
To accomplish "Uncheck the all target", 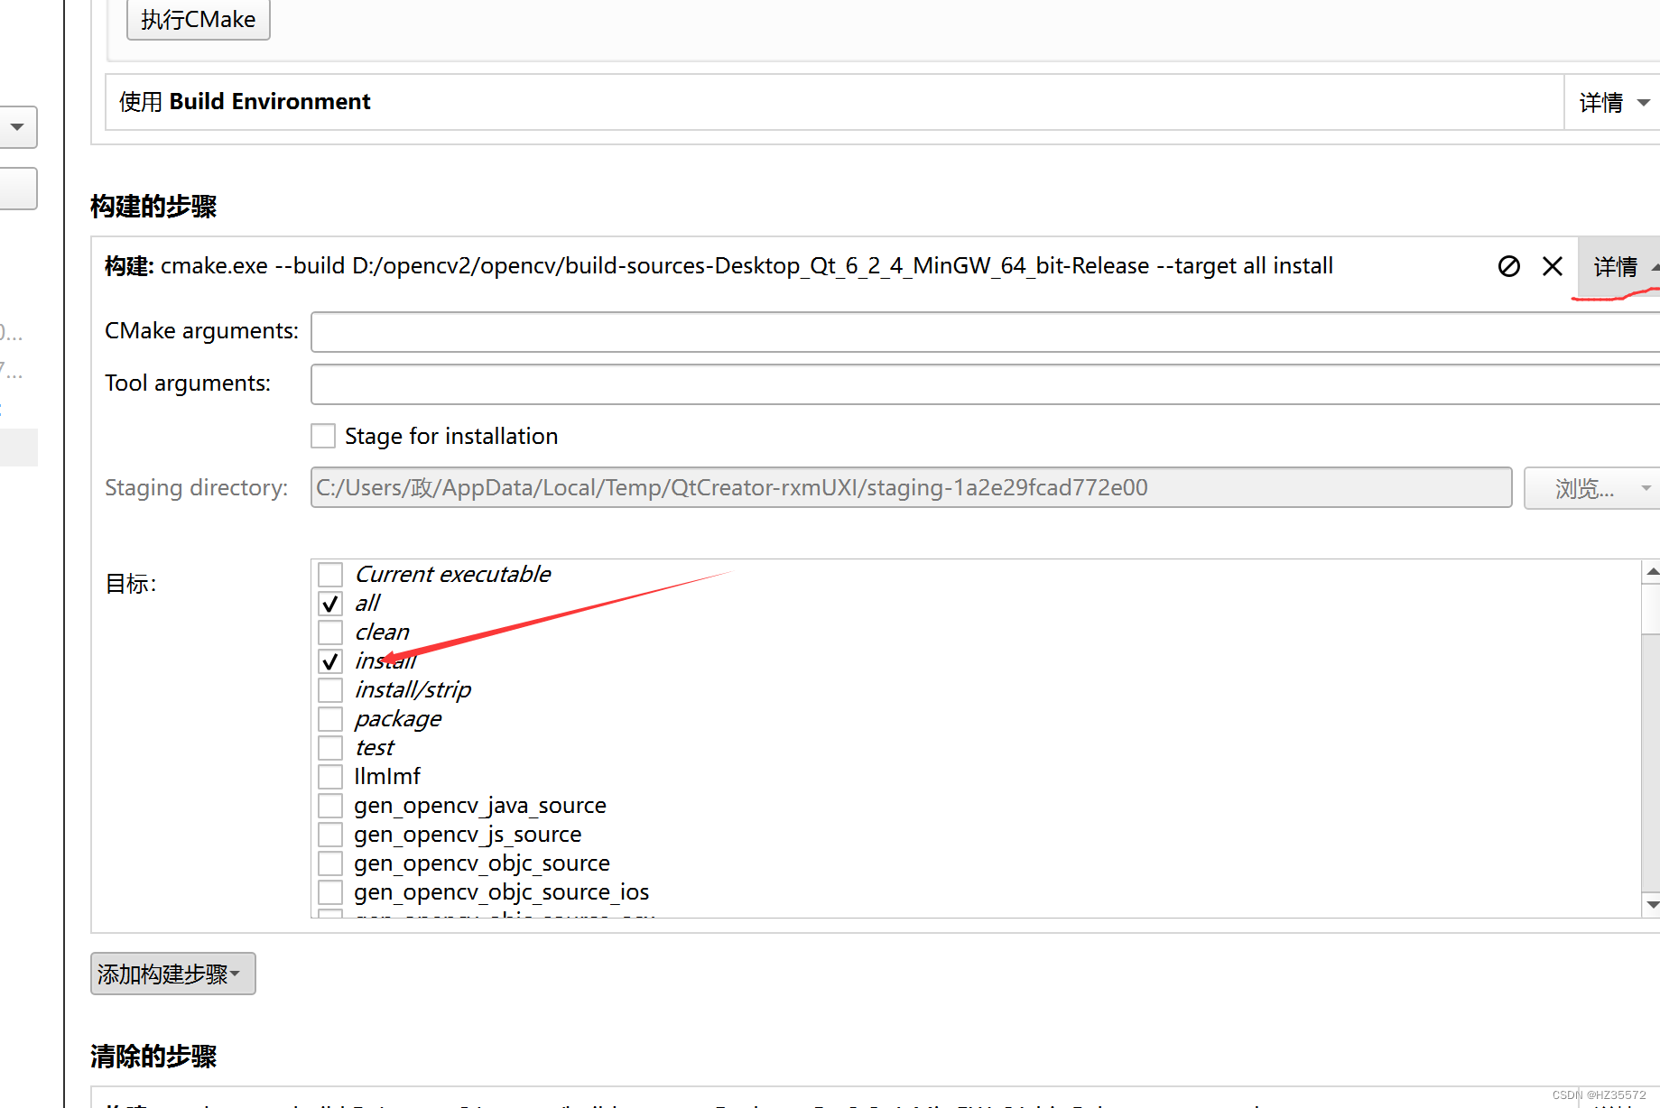I will (330, 603).
